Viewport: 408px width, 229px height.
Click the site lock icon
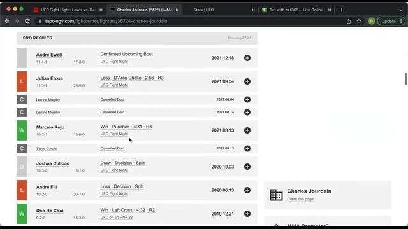(40, 21)
